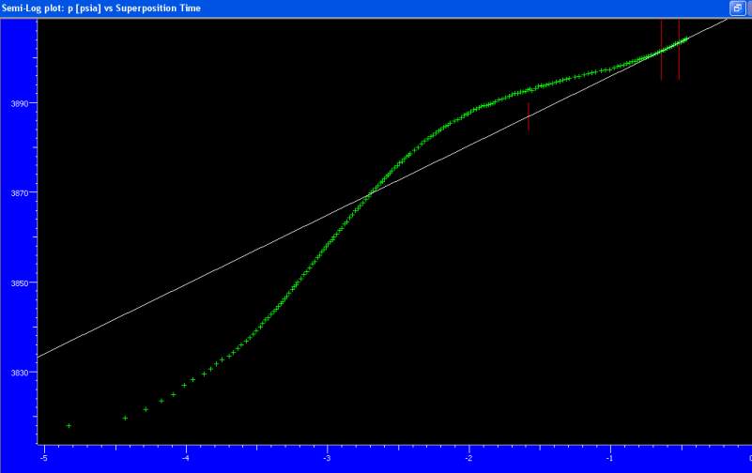This screenshot has width=752, height=473.
Task: Select the short red marker near -1.6
Action: [529, 117]
